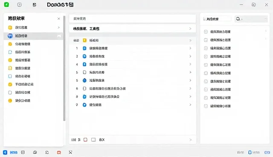The image size is (273, 157).
Task: Click the chat bubble icon in the bottom bar
Action: tap(47, 152)
